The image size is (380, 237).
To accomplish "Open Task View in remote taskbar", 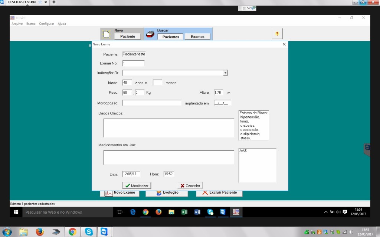I will [x=119, y=212].
